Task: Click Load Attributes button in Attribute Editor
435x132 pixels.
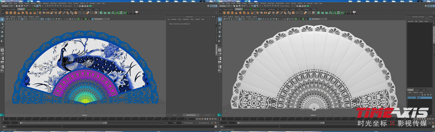Action: 191,115
